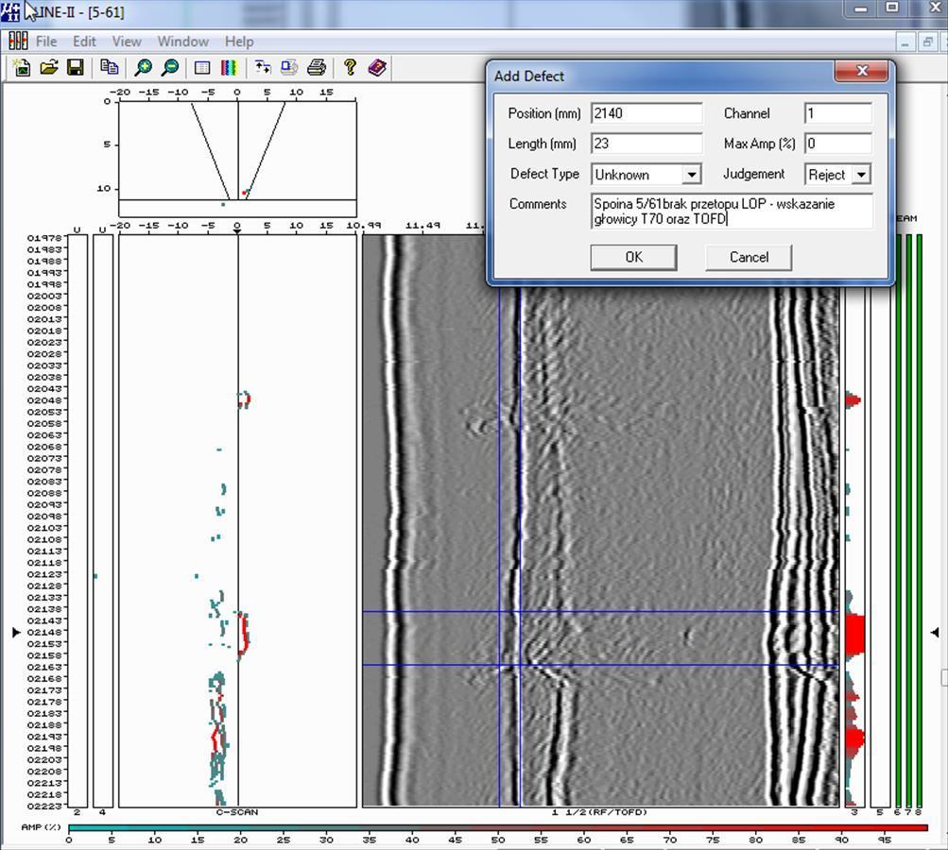Open the Judgement dropdown showing Reject

coord(861,175)
